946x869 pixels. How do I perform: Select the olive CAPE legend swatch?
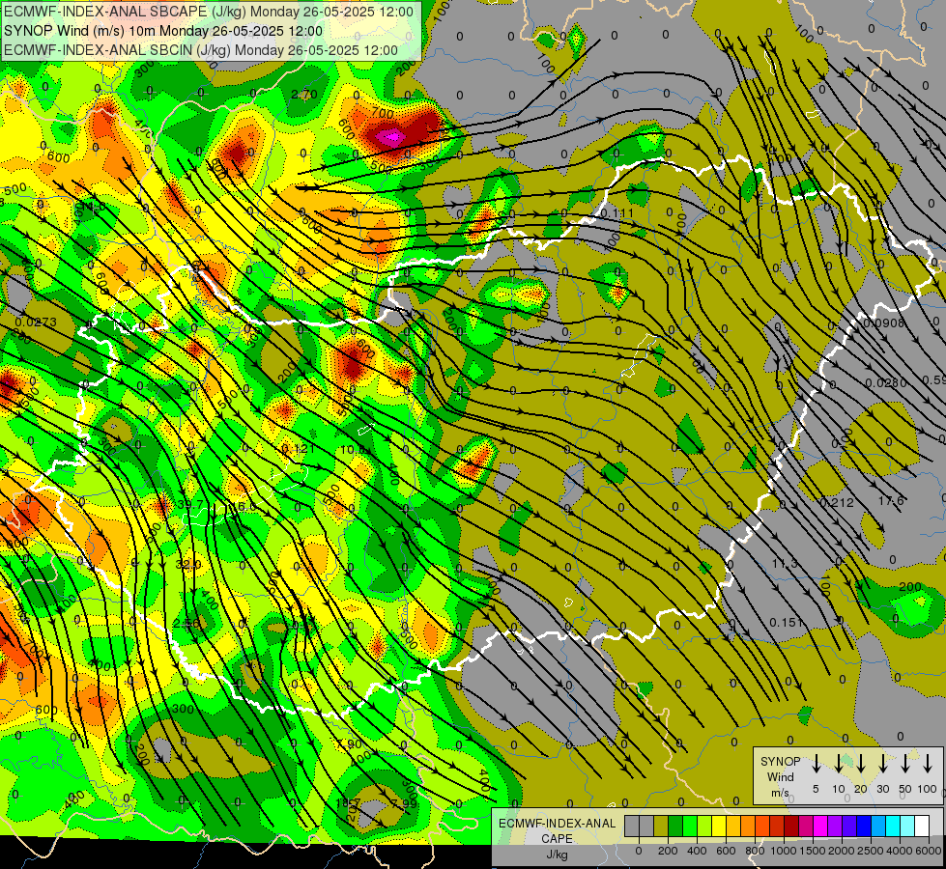[661, 826]
